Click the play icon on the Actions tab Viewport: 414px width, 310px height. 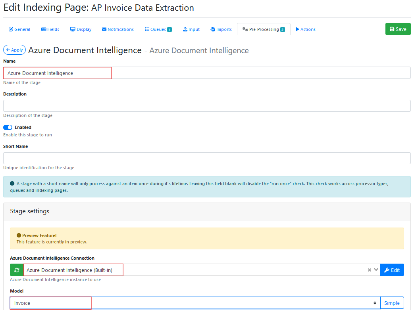click(297, 29)
